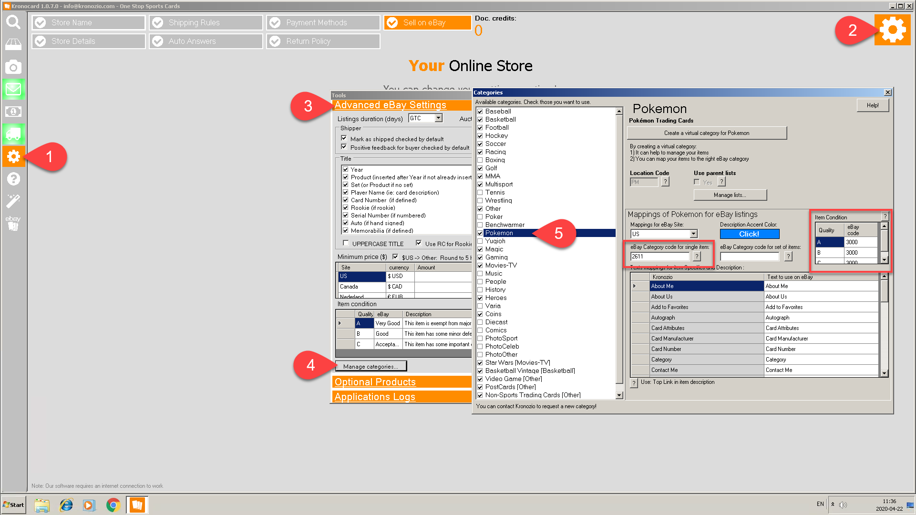Open the Auto Answers step
Image resolution: width=916 pixels, height=515 pixels.
point(206,41)
